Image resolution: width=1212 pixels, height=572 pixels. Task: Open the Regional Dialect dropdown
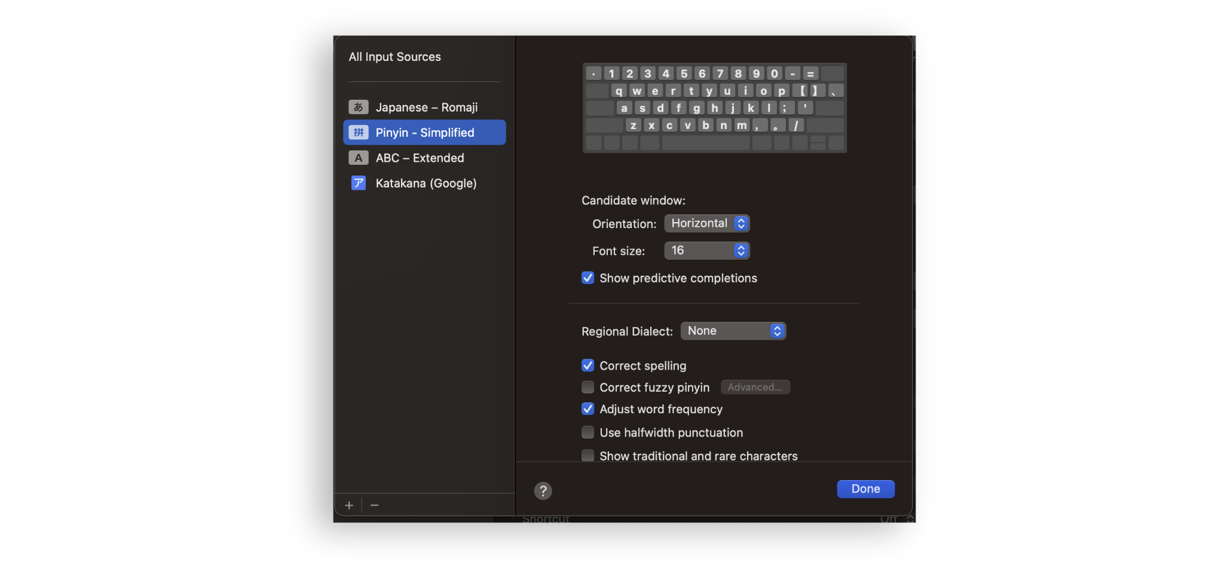733,331
